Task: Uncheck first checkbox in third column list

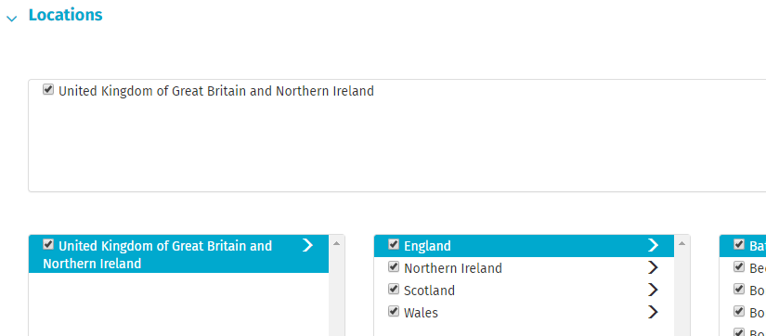Action: [x=739, y=244]
